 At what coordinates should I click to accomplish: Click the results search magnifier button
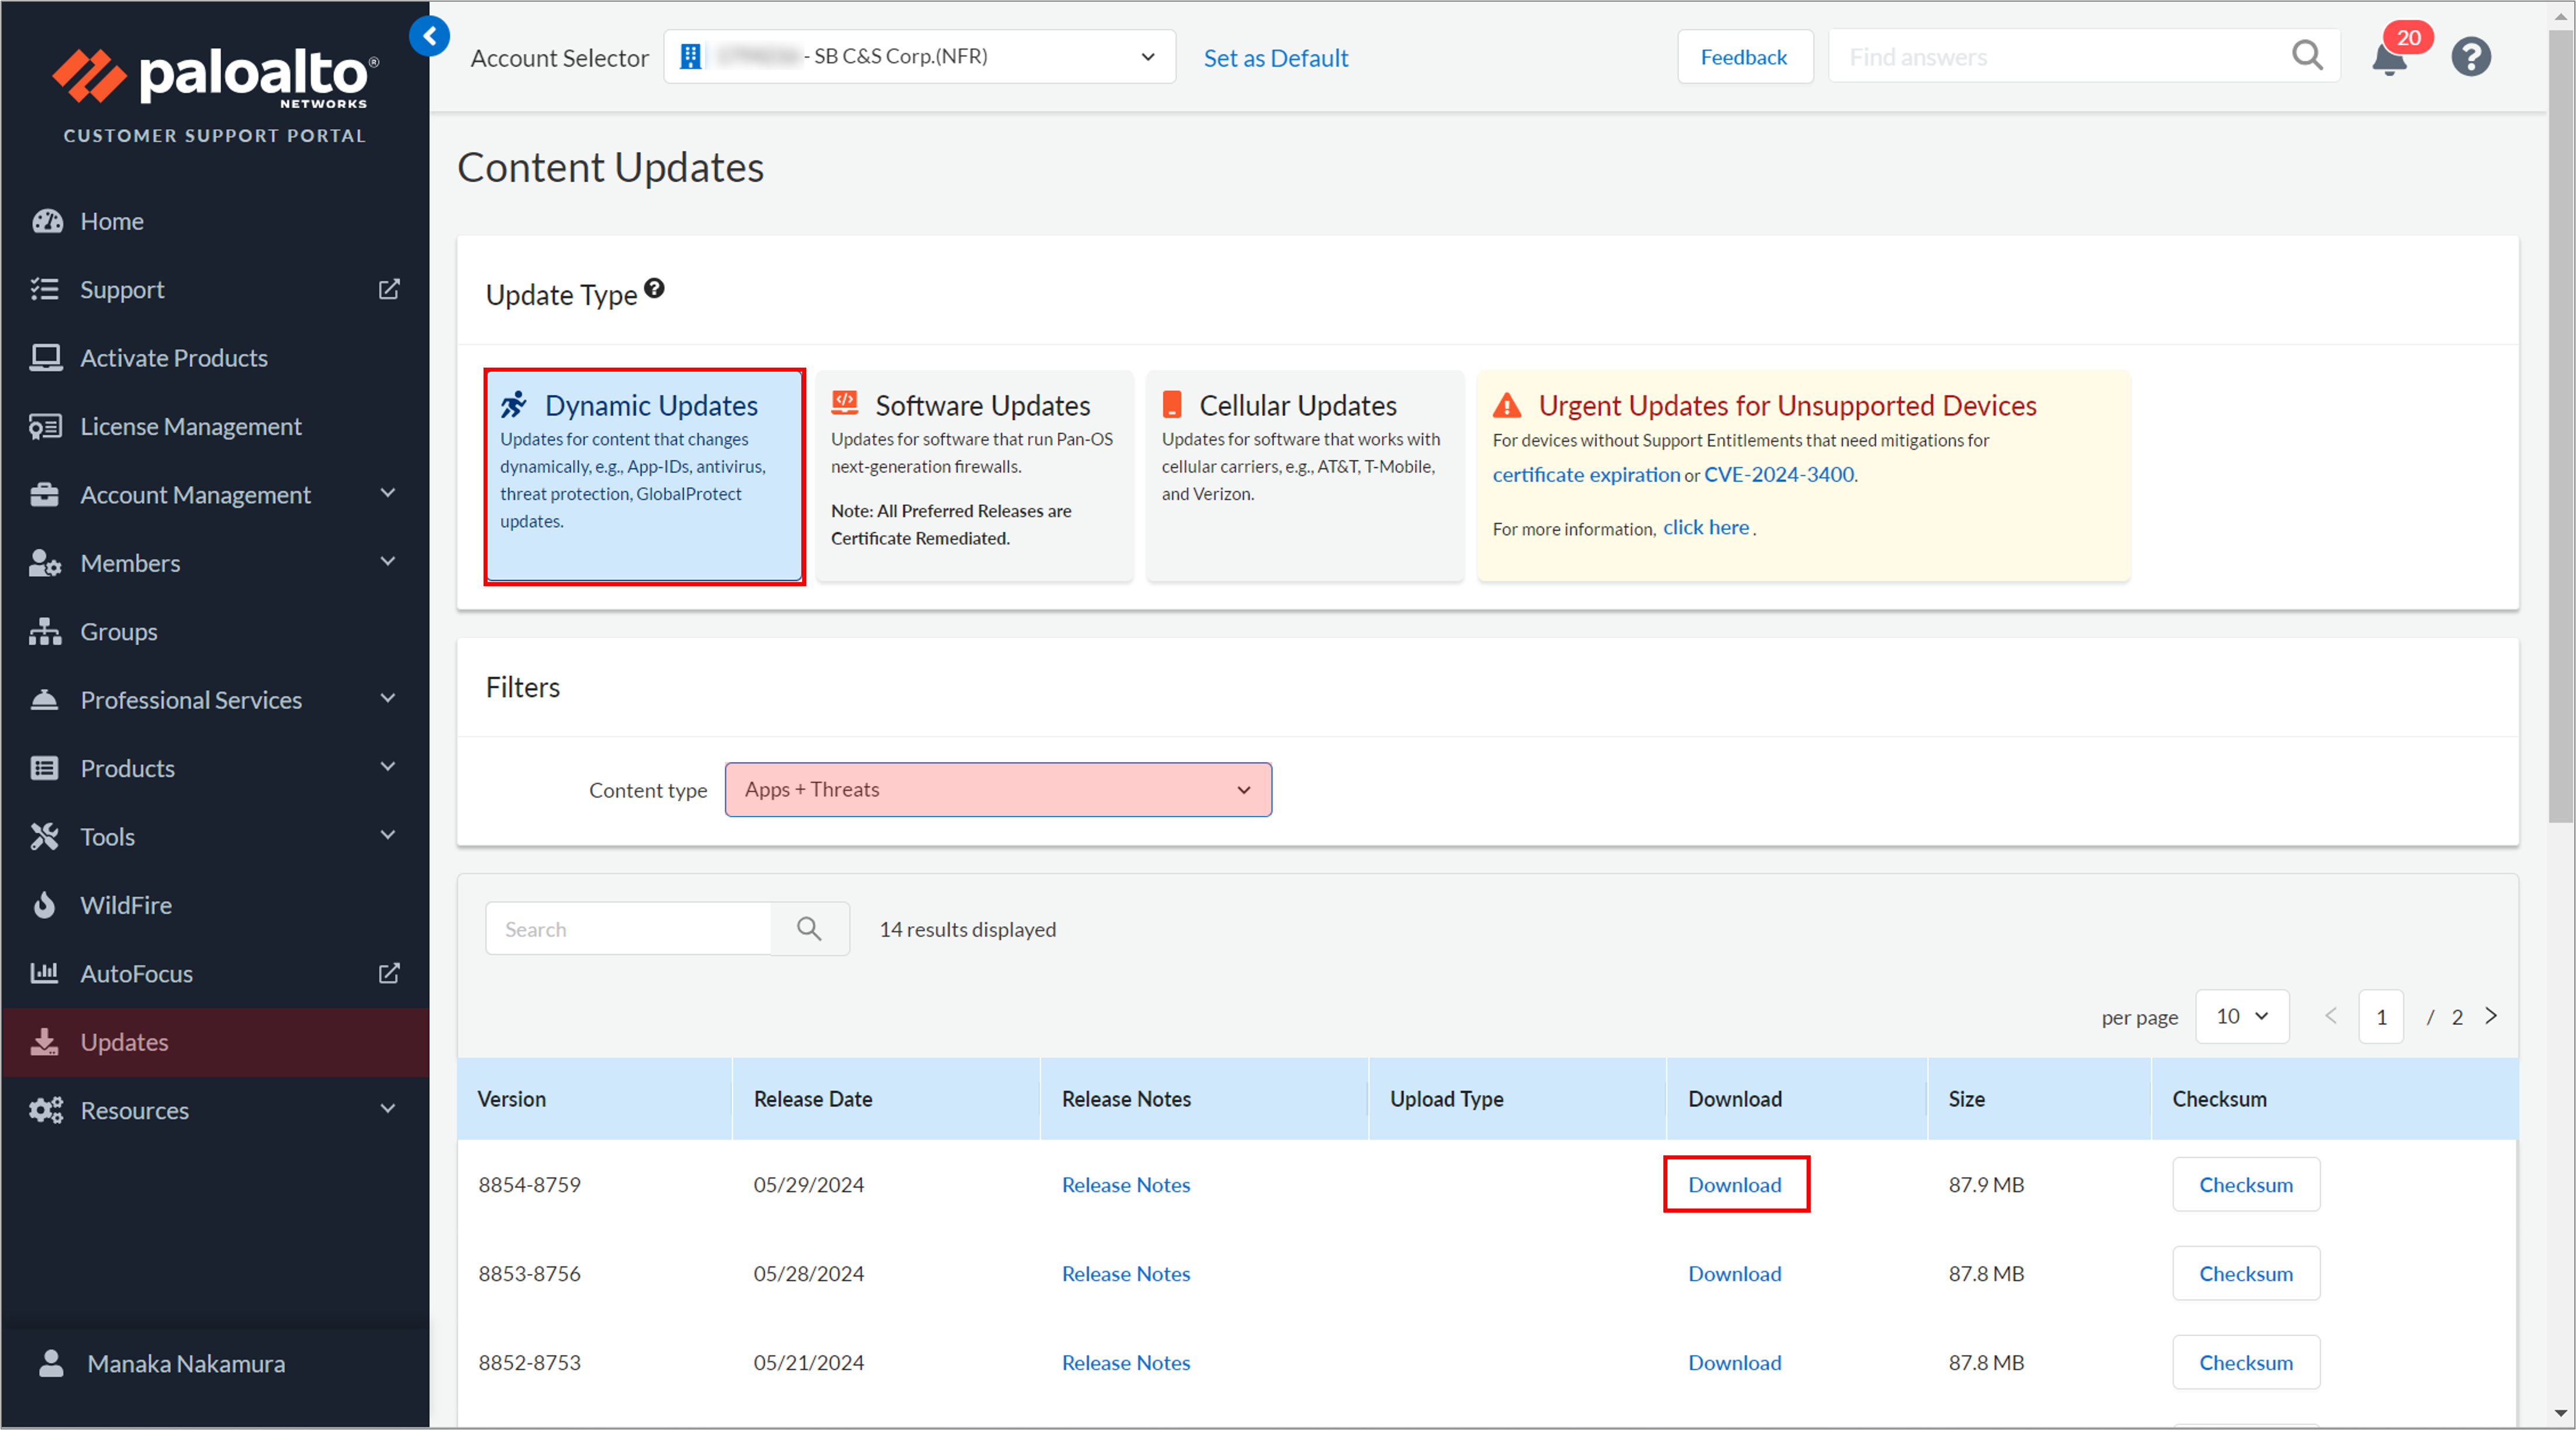809,929
